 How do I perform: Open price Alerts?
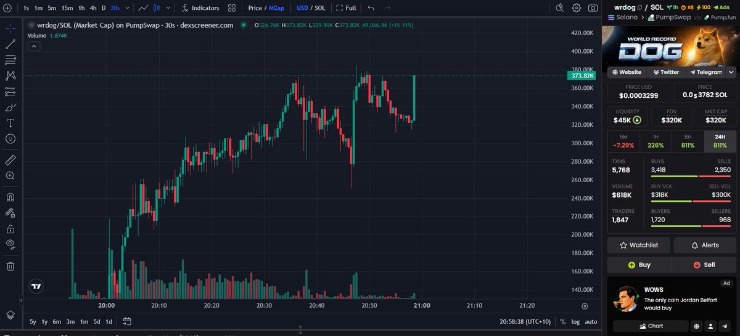click(x=705, y=245)
